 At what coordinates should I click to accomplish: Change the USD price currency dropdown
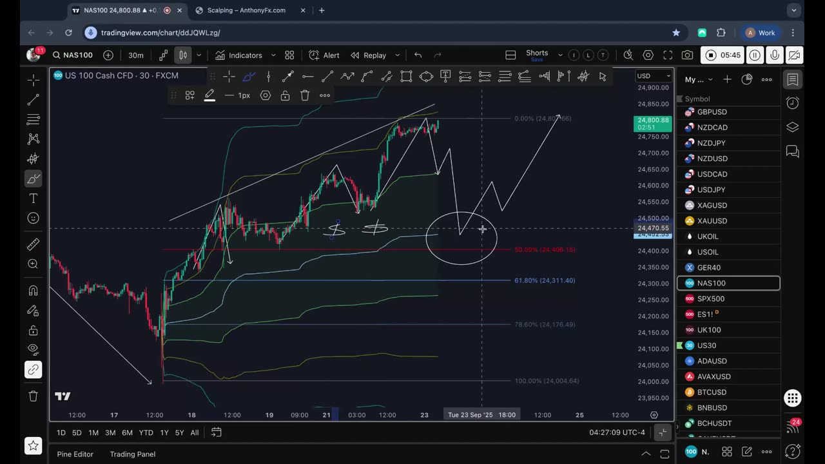click(x=654, y=76)
